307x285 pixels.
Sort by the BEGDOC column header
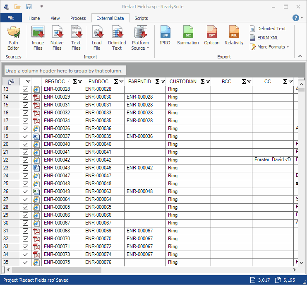(55, 82)
